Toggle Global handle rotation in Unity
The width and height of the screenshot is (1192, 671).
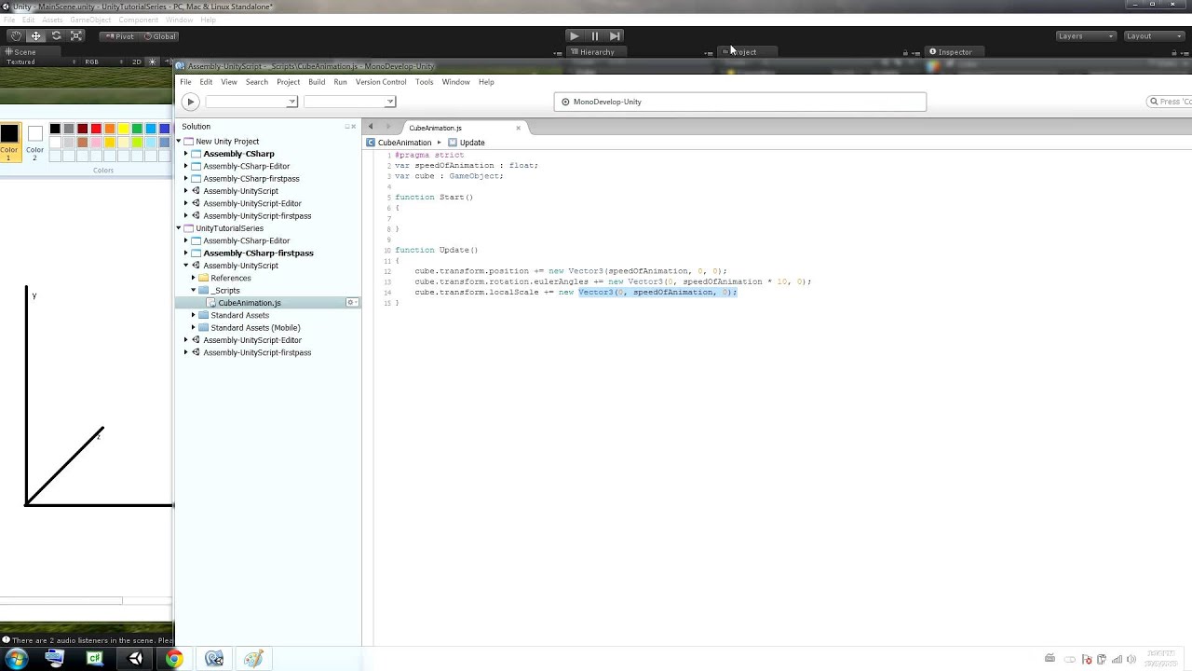click(x=159, y=36)
